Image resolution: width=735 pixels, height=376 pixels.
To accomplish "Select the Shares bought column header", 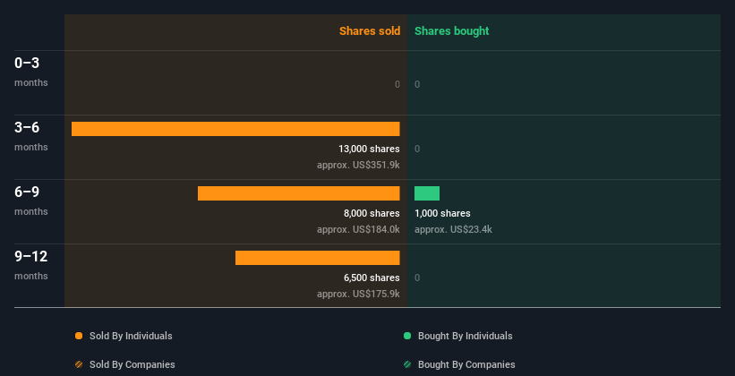I will 452,31.
